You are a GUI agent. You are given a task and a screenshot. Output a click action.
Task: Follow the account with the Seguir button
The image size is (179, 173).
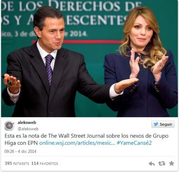coord(163,124)
